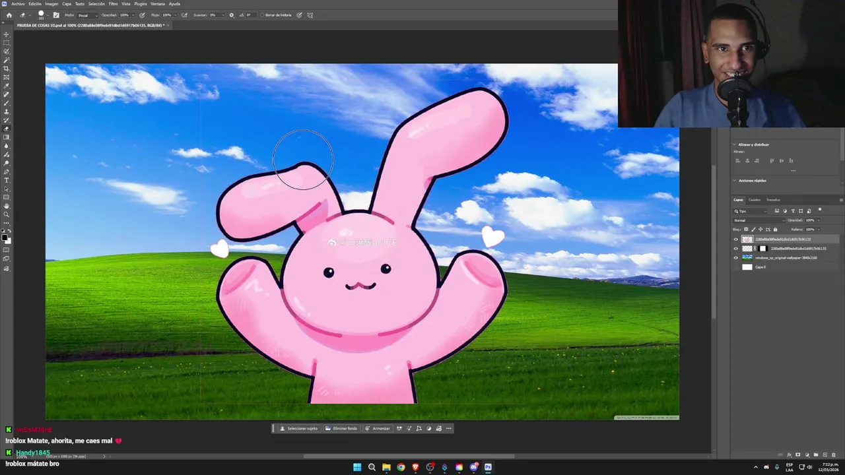Hide the top selected layer via eye icon

(x=736, y=239)
